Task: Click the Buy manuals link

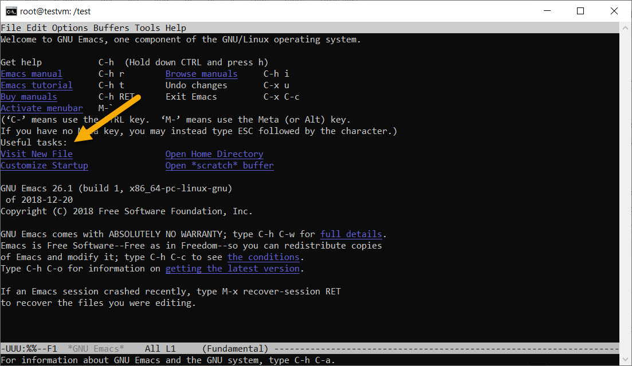Action: [x=29, y=97]
